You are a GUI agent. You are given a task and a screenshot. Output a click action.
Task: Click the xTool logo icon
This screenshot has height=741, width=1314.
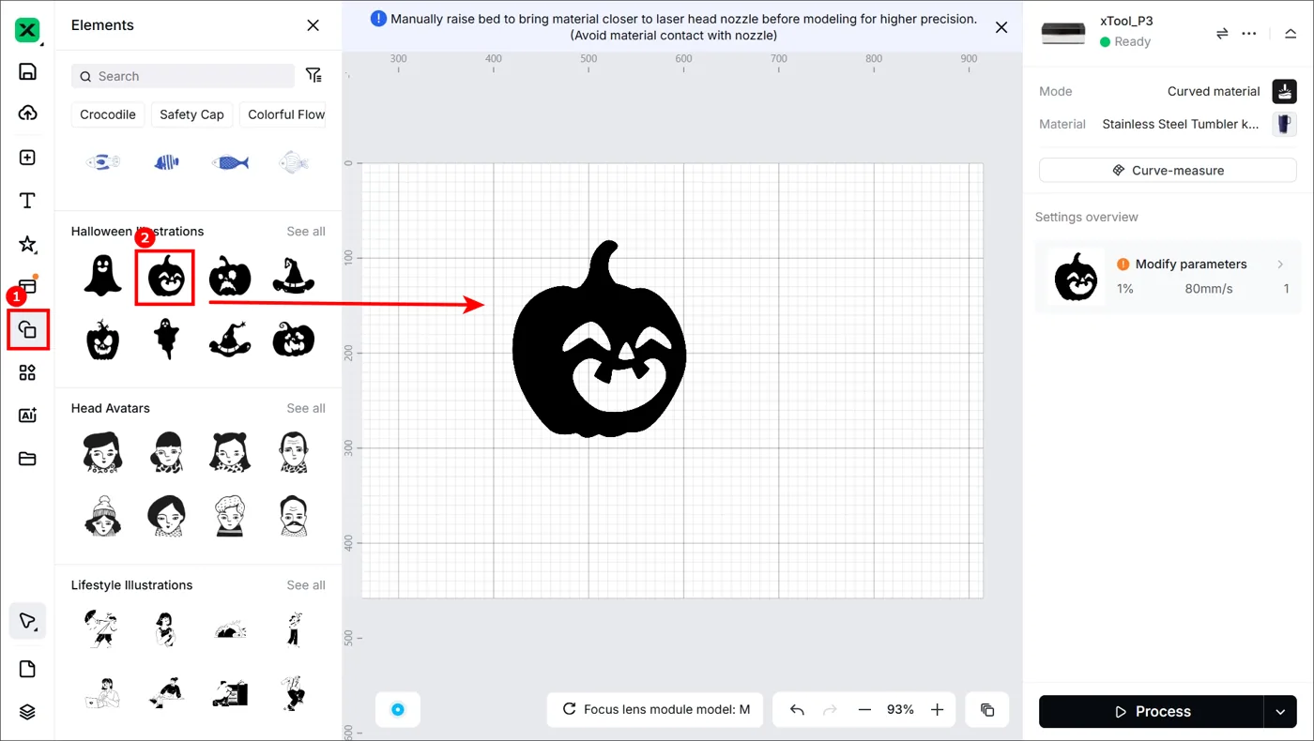(x=27, y=30)
